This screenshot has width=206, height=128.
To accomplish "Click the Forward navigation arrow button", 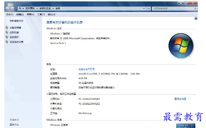I will click(12, 9).
